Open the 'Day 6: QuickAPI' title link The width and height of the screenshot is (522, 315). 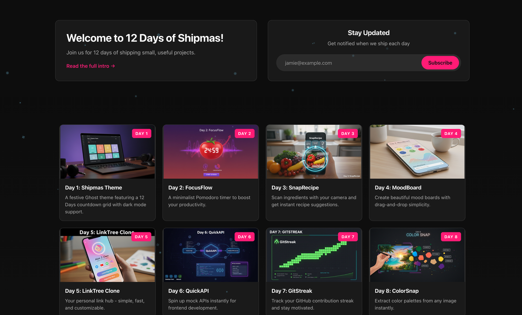[189, 291]
